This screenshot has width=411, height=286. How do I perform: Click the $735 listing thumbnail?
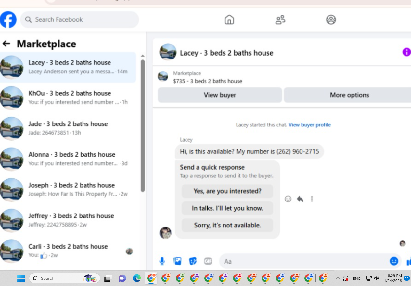[x=163, y=77]
